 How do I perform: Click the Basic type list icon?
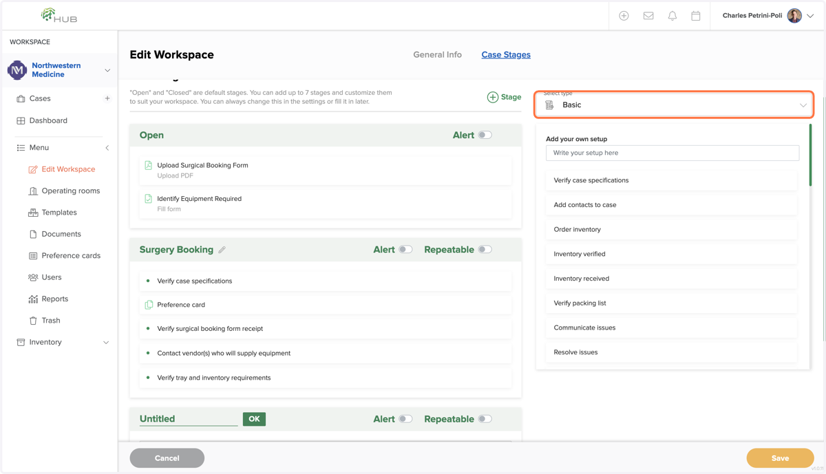(x=549, y=105)
